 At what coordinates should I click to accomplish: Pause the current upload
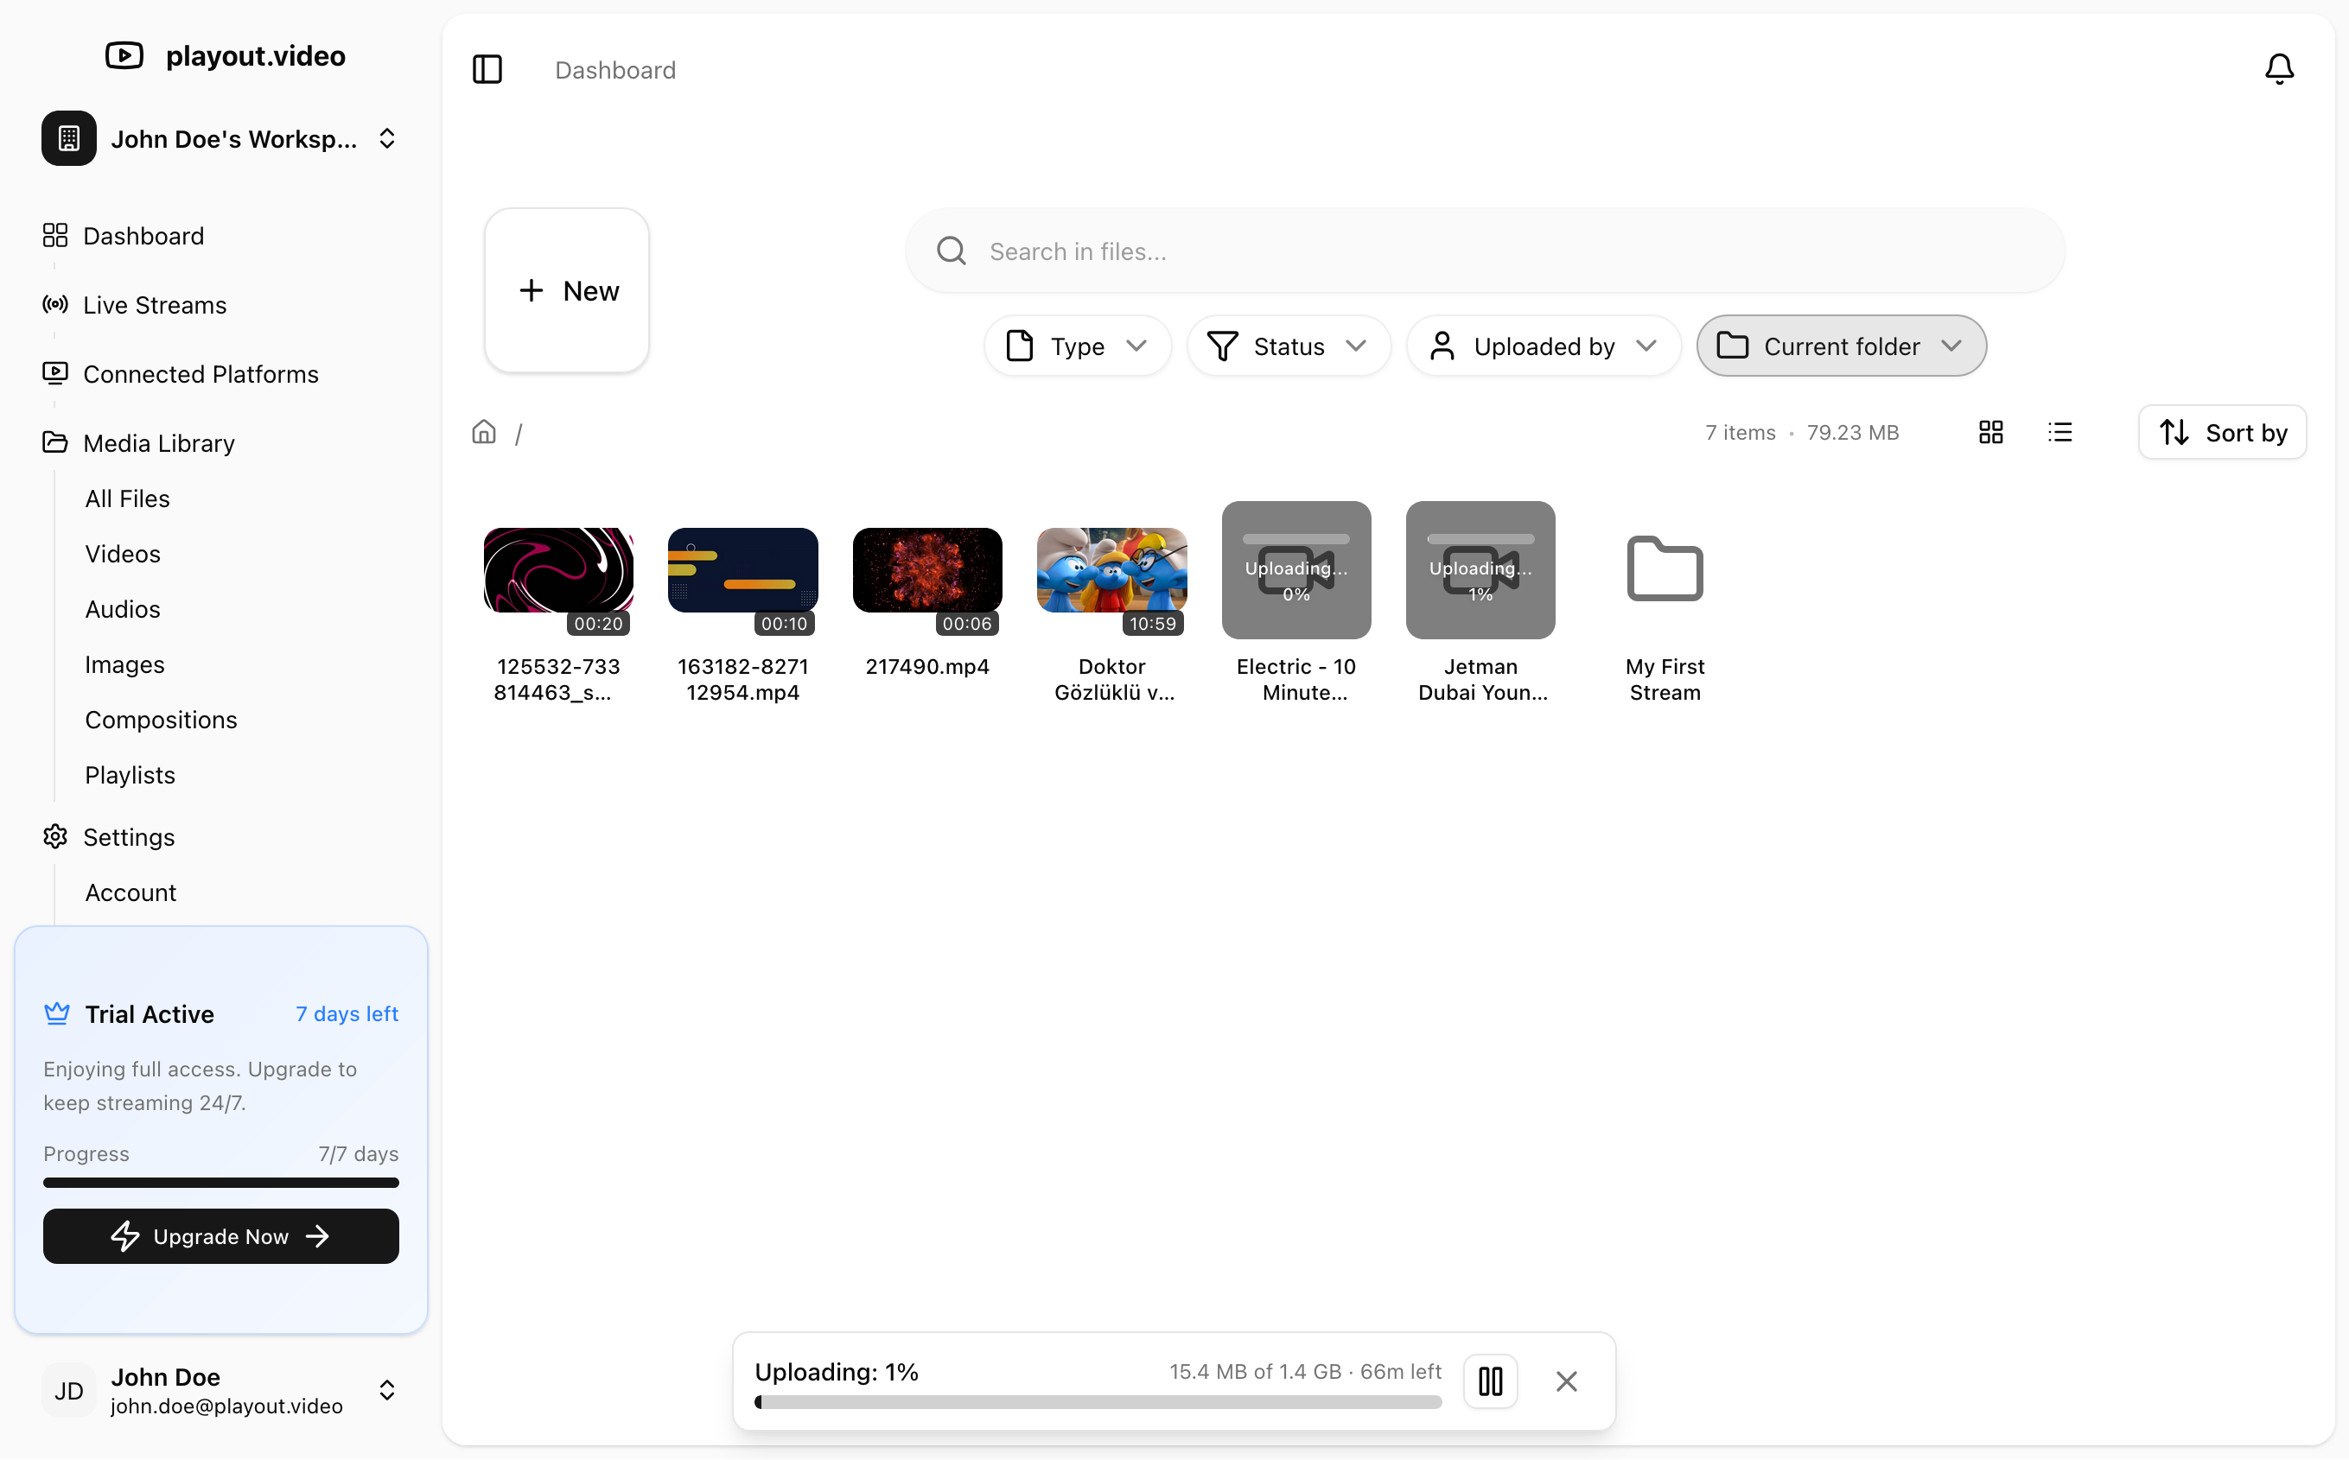pyautogui.click(x=1489, y=1381)
